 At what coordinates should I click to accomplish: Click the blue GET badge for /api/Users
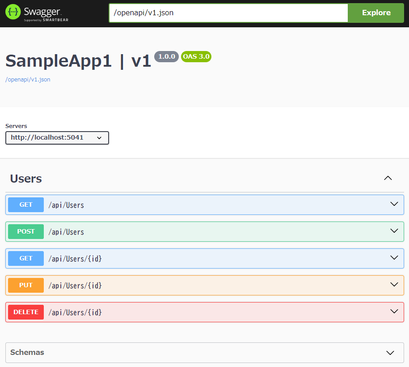[x=26, y=205]
